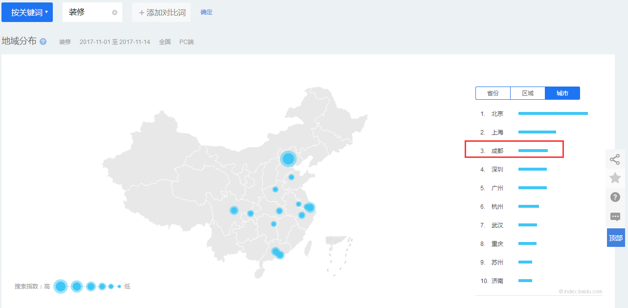The image size is (628, 308).
Task: Click the index bar for 上海
Action: [537, 132]
